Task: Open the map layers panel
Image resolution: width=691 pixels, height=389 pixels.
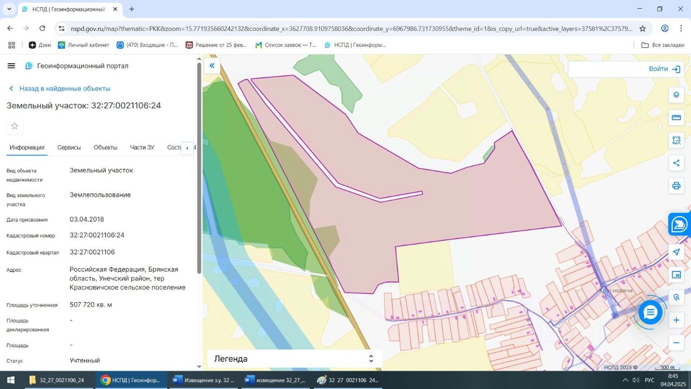Action: (x=676, y=95)
